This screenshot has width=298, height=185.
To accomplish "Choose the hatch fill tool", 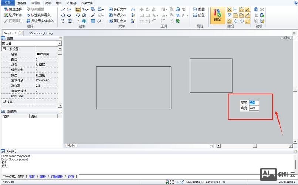I will (70, 21).
